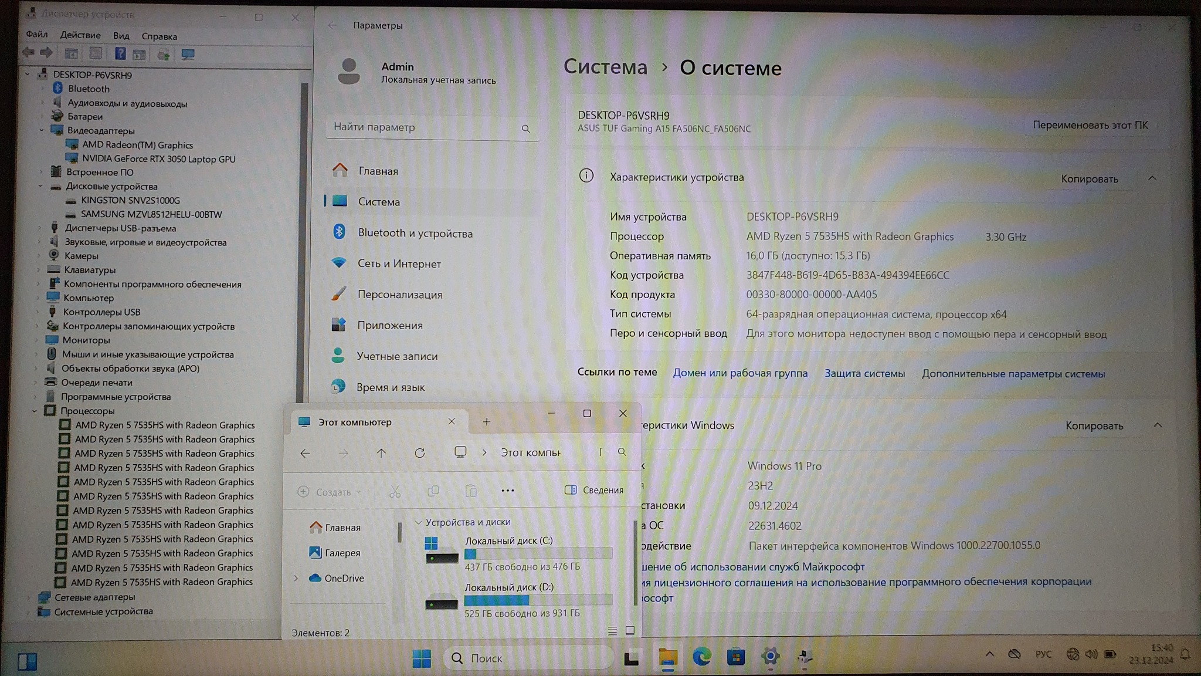
Task: Click scan for hardware changes monitor icon
Action: tap(188, 55)
